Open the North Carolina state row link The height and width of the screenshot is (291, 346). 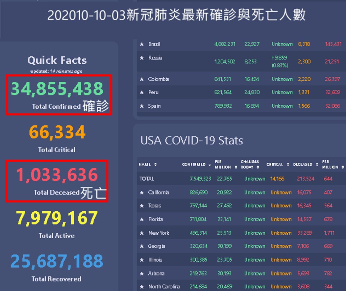[164, 287]
